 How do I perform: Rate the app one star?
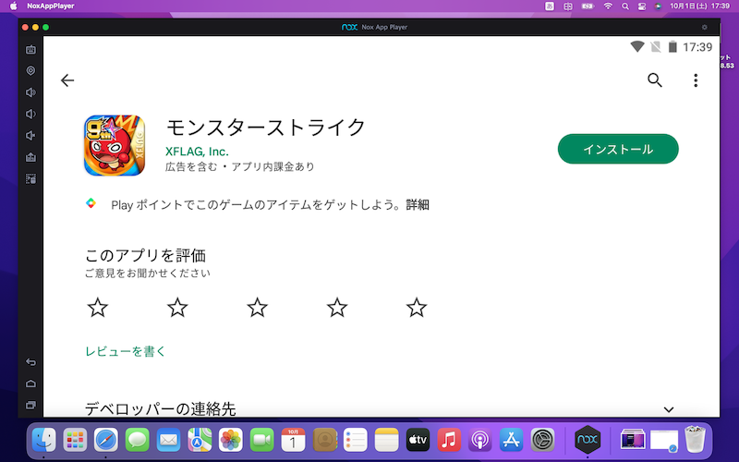[97, 308]
